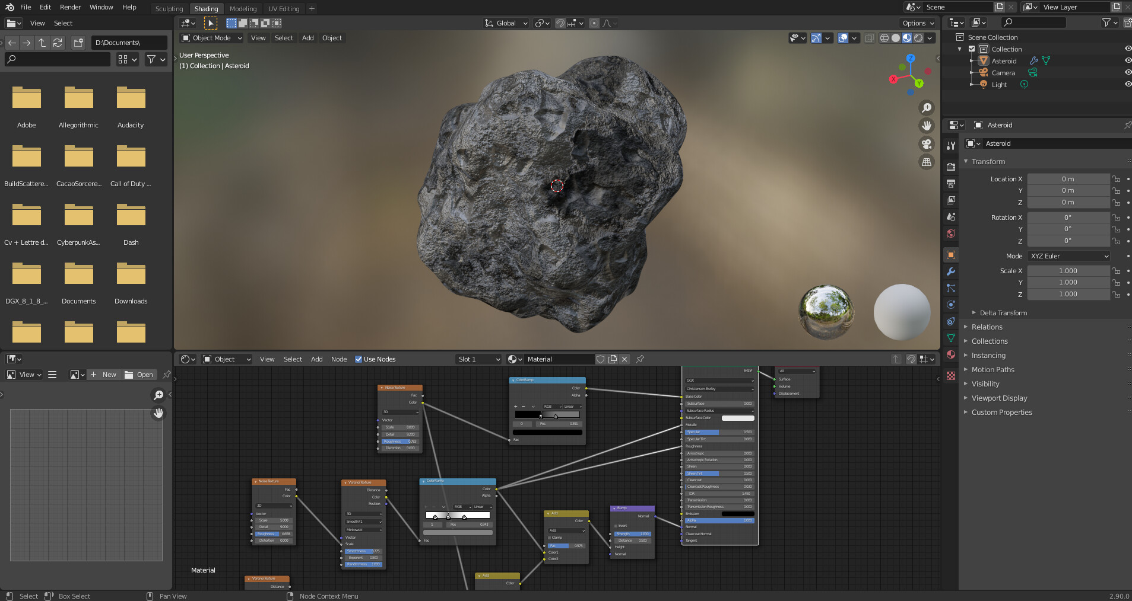Open the Render menu
The width and height of the screenshot is (1132, 601).
pyautogui.click(x=71, y=7)
